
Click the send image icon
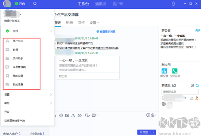click(x=67, y=115)
